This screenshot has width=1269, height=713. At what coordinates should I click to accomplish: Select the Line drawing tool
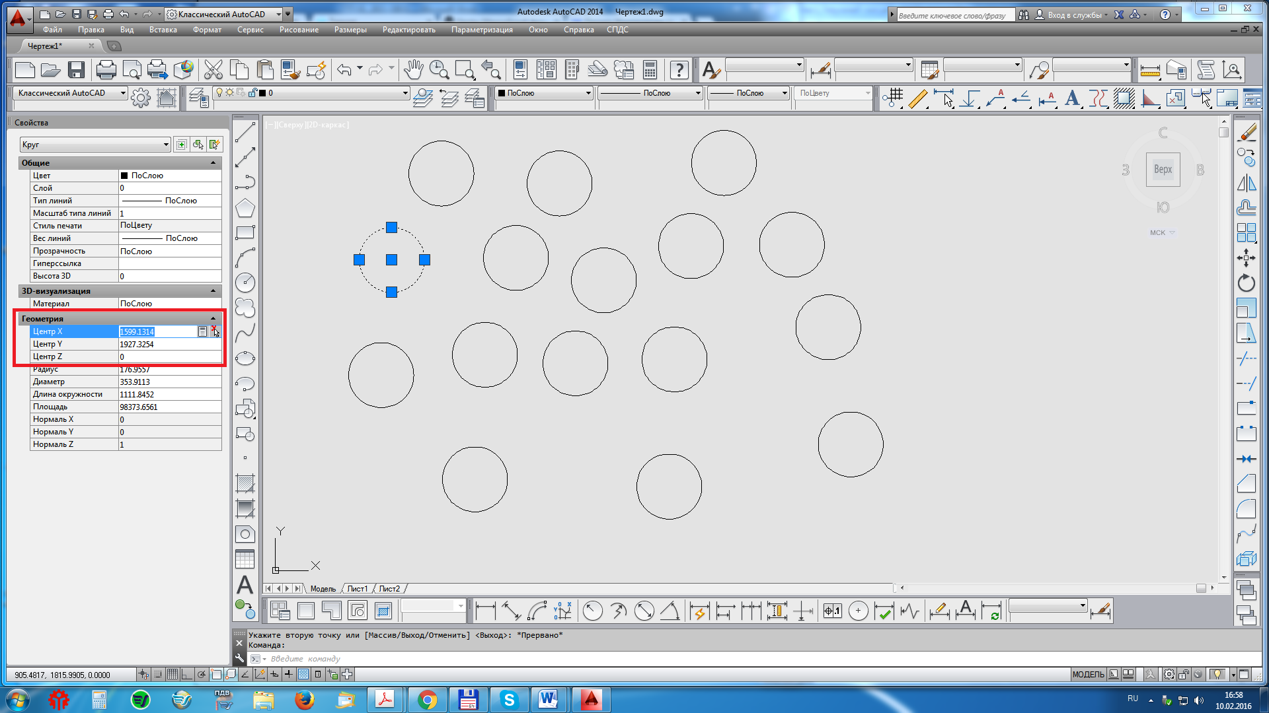click(245, 132)
